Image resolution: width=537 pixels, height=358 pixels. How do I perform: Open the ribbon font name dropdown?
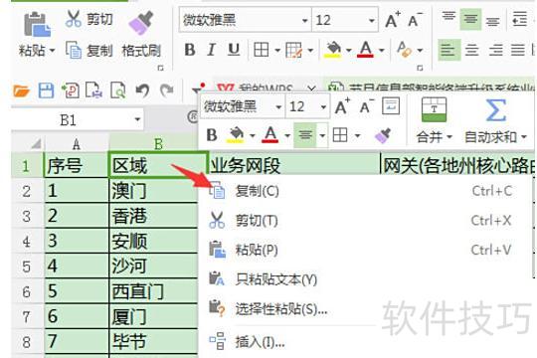tap(304, 21)
